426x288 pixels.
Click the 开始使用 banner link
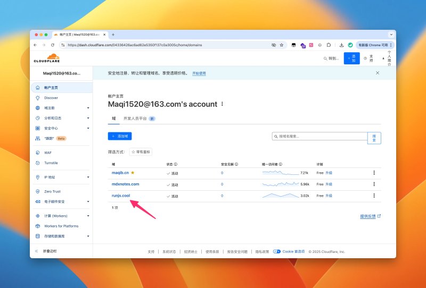(199, 73)
